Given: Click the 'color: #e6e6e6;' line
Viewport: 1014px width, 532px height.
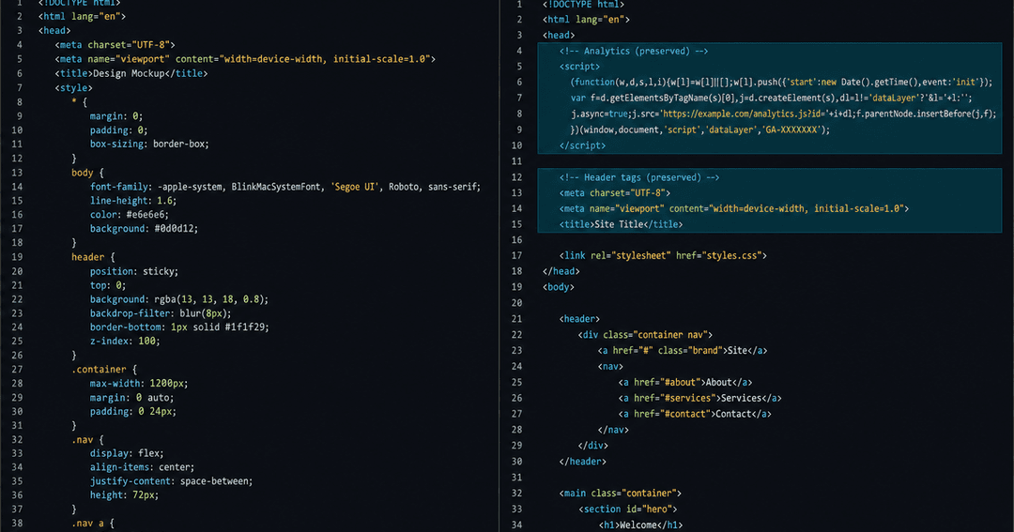Looking at the screenshot, I should (130, 214).
